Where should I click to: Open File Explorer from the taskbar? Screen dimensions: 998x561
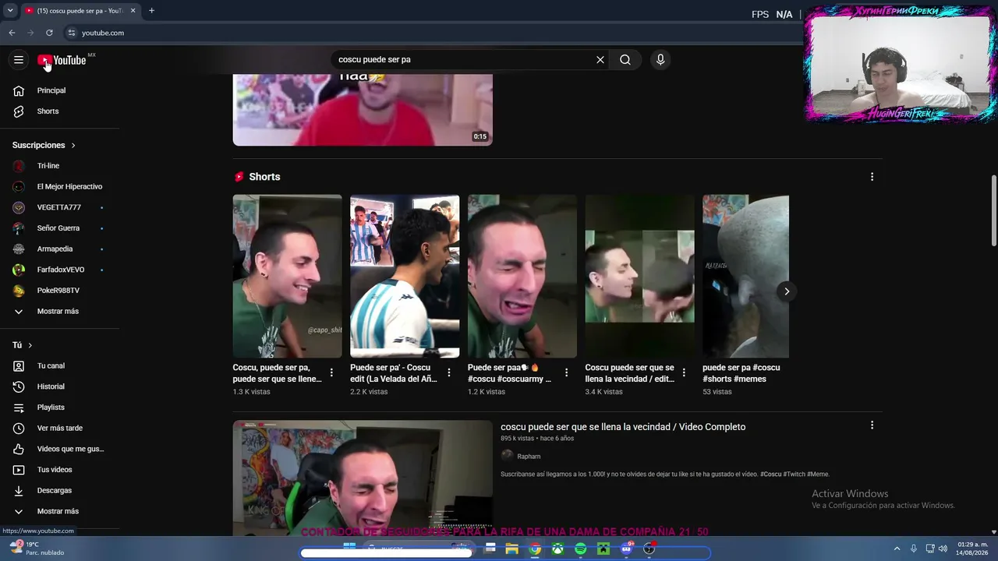click(512, 549)
